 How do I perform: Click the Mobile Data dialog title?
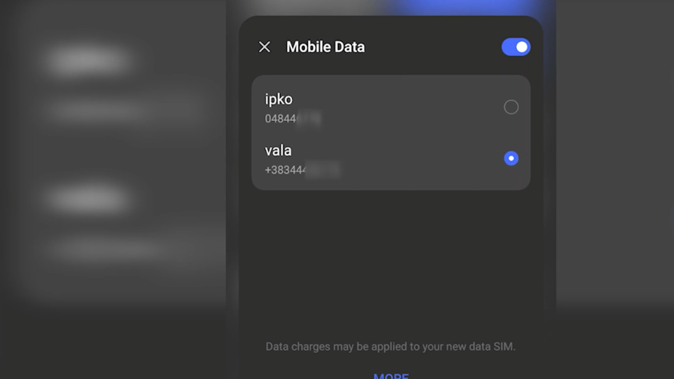pyautogui.click(x=325, y=47)
